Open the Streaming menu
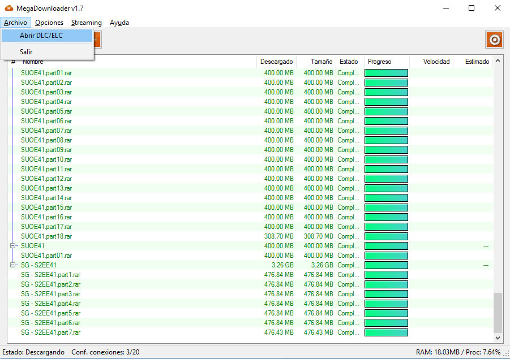The width and height of the screenshot is (510, 359). click(x=86, y=23)
